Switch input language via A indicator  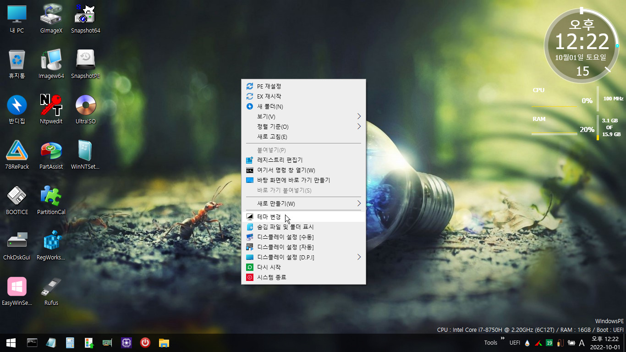pos(582,343)
